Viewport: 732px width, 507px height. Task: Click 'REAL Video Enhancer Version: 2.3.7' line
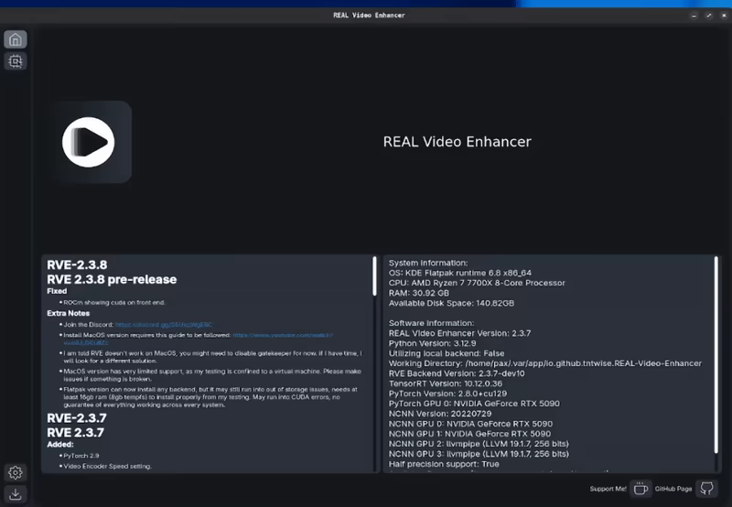[459, 333]
